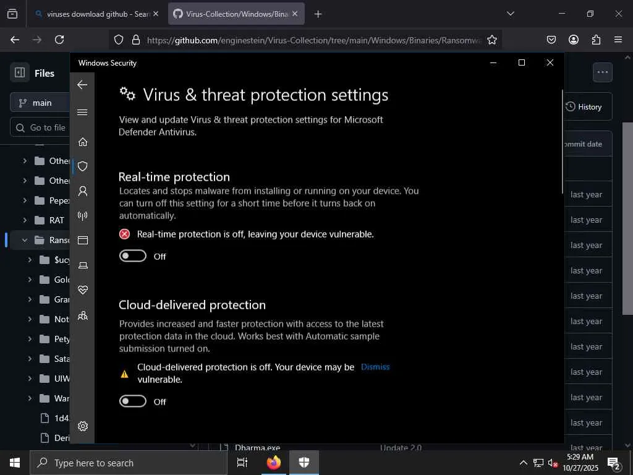Screen dimensions: 633x475
Task: Open Windows Security settings gear
Action: click(82, 426)
